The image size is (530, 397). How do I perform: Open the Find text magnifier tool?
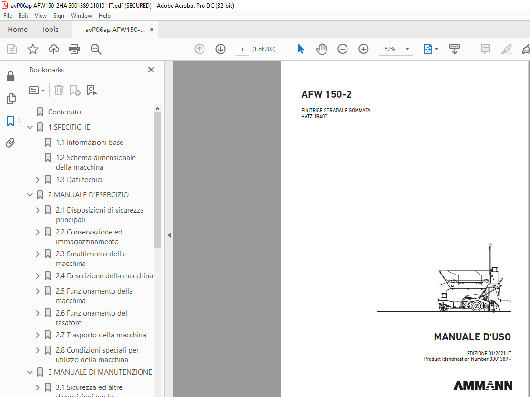96,49
